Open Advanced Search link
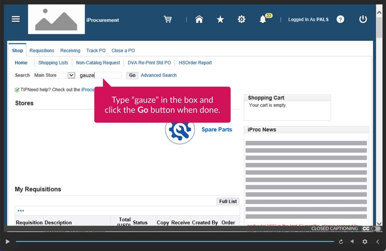 tap(159, 75)
